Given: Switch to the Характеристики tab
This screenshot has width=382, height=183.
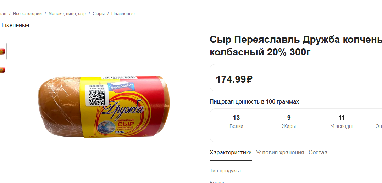Looking at the screenshot, I should tap(231, 153).
